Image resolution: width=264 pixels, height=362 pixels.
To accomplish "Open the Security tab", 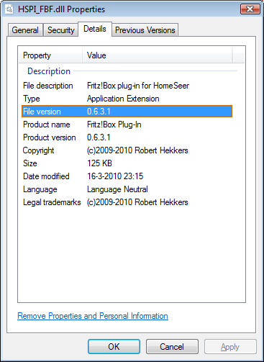I will pos(61,30).
